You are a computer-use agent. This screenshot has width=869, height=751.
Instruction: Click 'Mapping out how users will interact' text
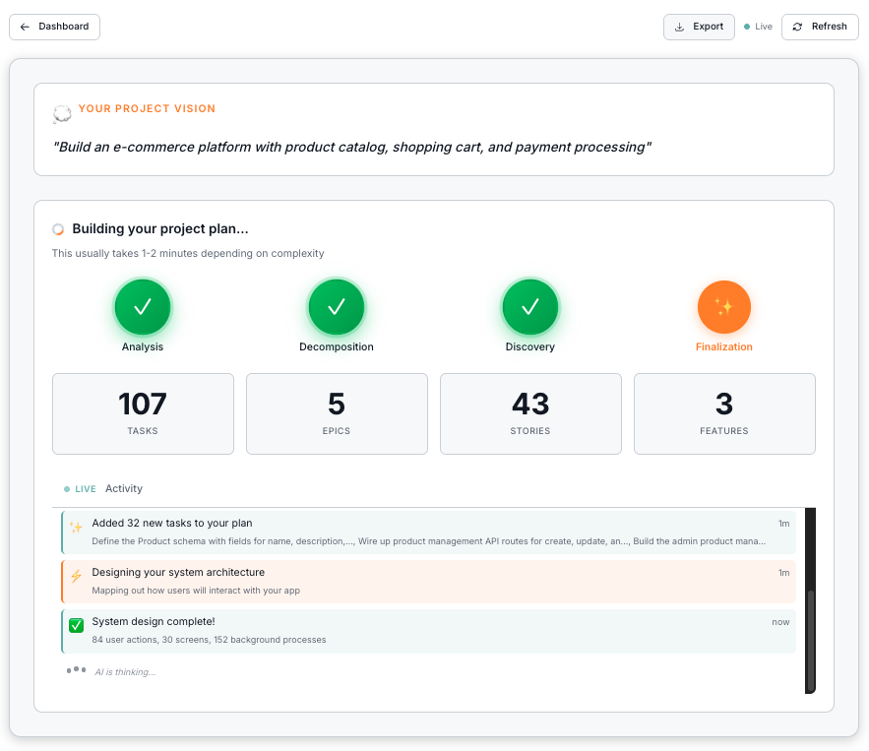[196, 591]
